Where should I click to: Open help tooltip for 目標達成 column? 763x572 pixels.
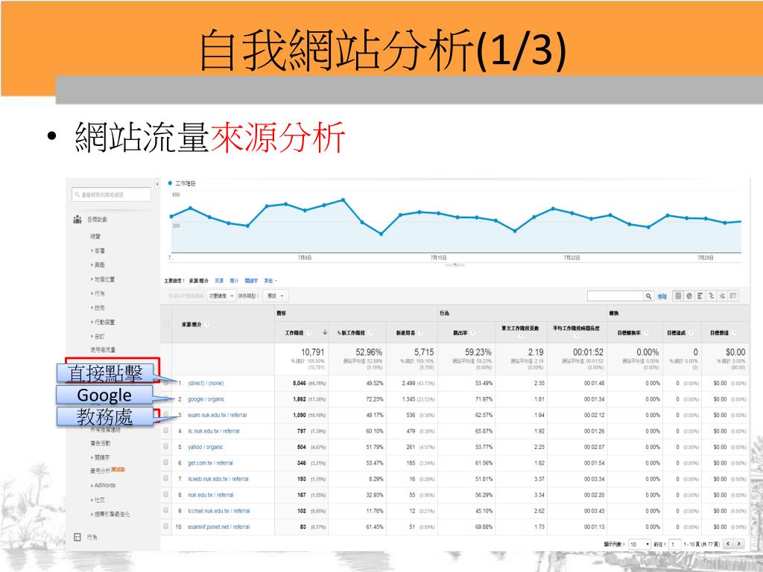click(691, 333)
